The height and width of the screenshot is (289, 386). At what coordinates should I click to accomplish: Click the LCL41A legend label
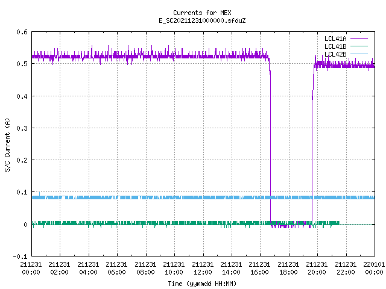[x=335, y=39]
